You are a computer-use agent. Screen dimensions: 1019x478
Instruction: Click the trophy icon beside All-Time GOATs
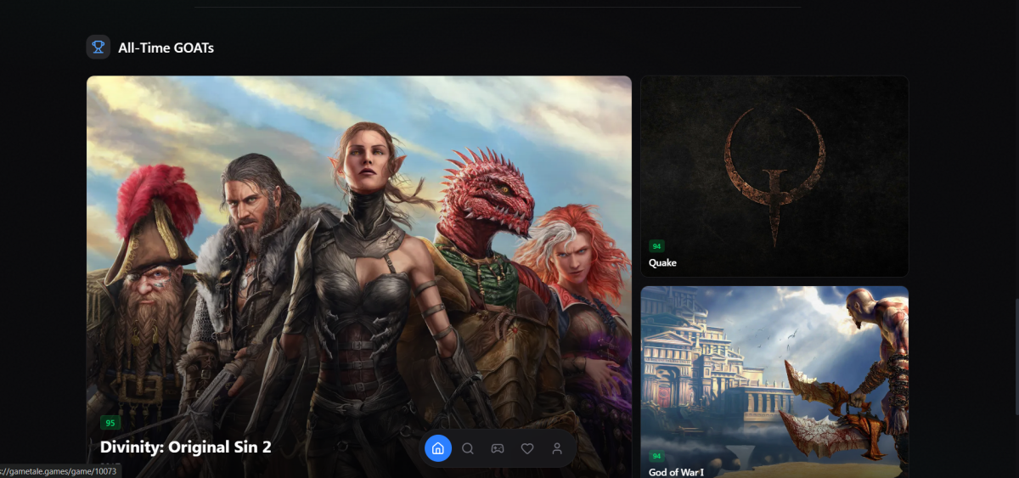[99, 48]
